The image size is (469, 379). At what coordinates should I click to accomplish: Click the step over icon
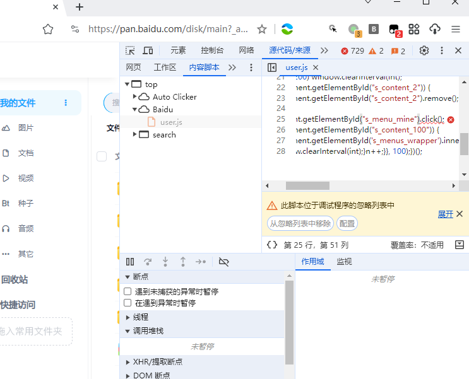click(x=148, y=262)
